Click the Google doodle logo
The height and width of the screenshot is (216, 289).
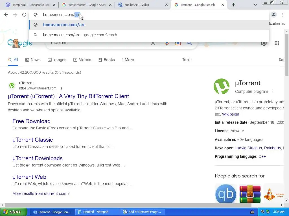pos(20,43)
